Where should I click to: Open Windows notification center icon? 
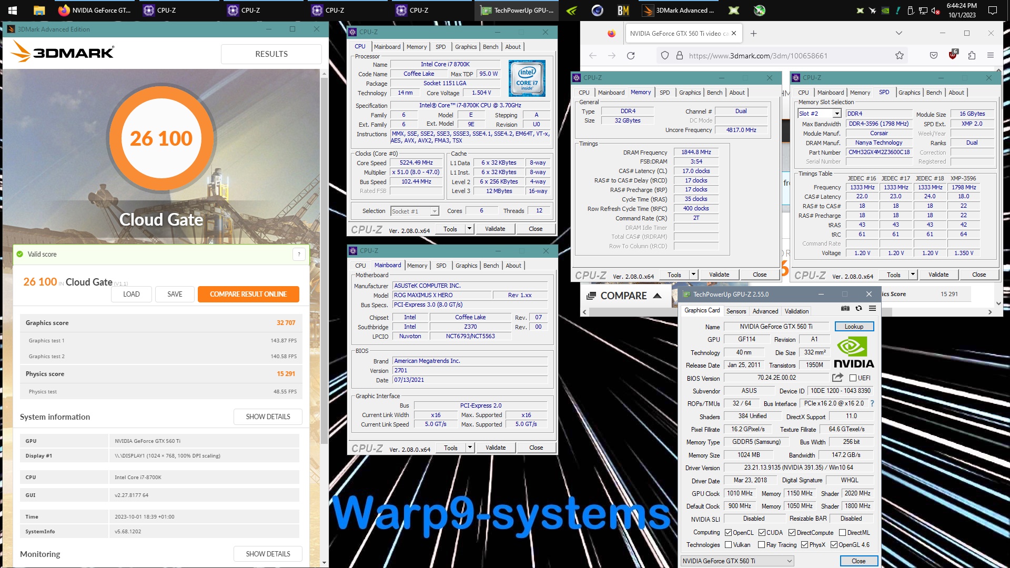click(993, 10)
